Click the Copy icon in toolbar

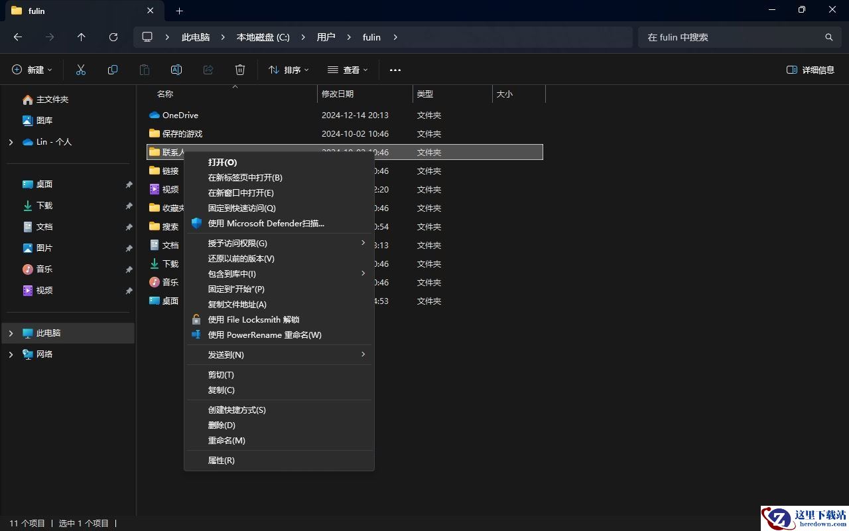pyautogui.click(x=113, y=70)
